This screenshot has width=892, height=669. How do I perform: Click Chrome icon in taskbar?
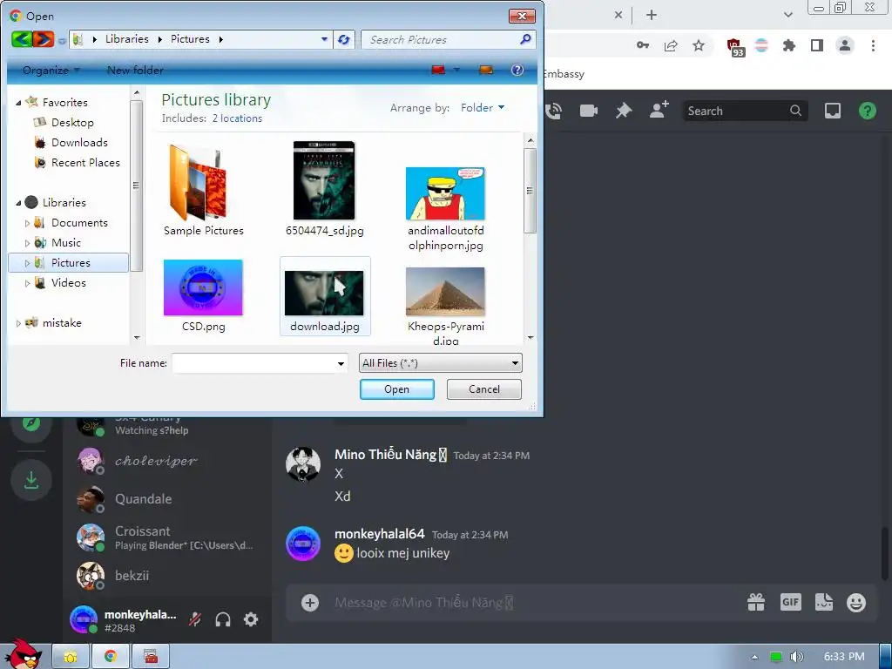(111, 656)
